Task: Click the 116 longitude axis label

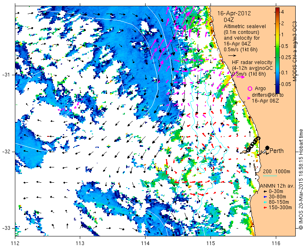Action: pos(276,243)
